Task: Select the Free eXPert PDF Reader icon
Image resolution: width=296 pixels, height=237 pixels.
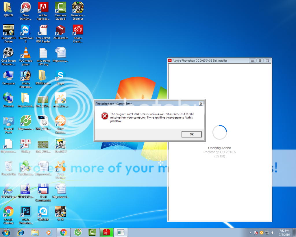Action: pos(43,34)
